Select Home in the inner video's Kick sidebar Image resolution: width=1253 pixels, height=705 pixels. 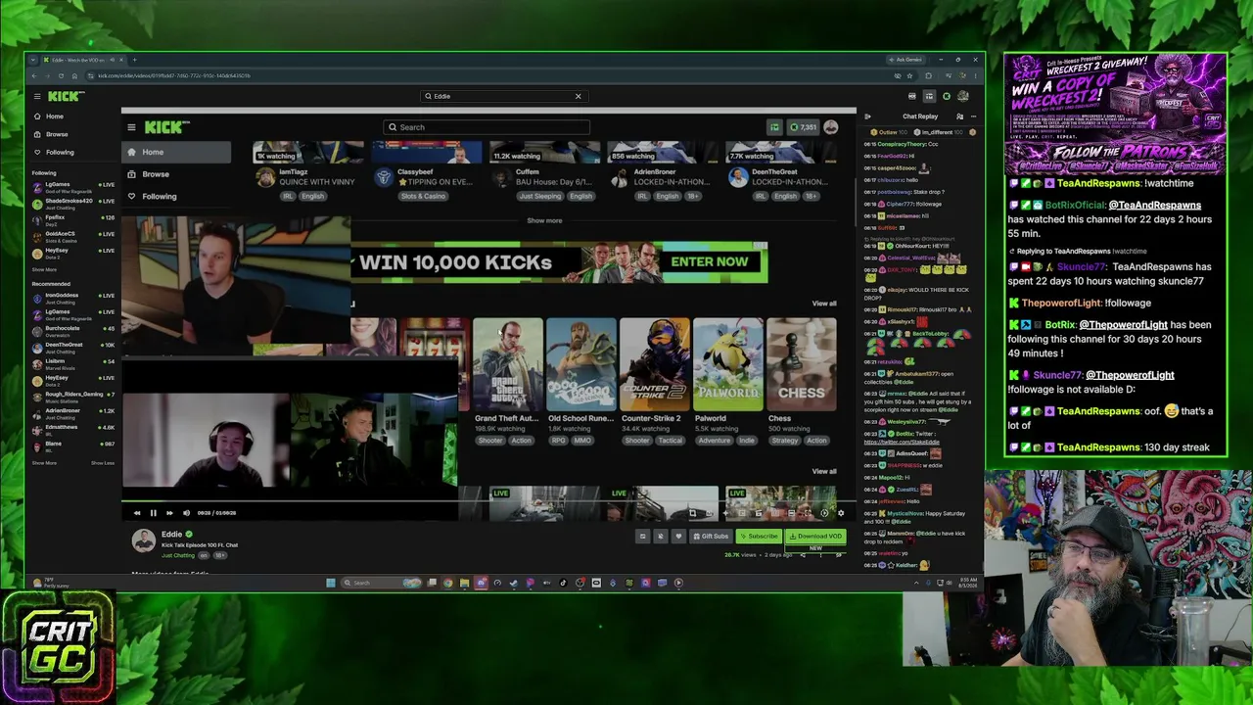[176, 152]
